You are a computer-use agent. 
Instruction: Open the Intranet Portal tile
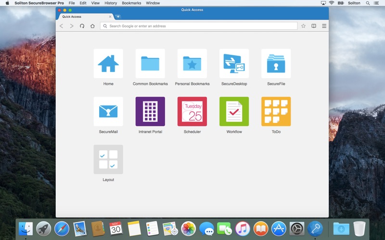click(x=150, y=111)
